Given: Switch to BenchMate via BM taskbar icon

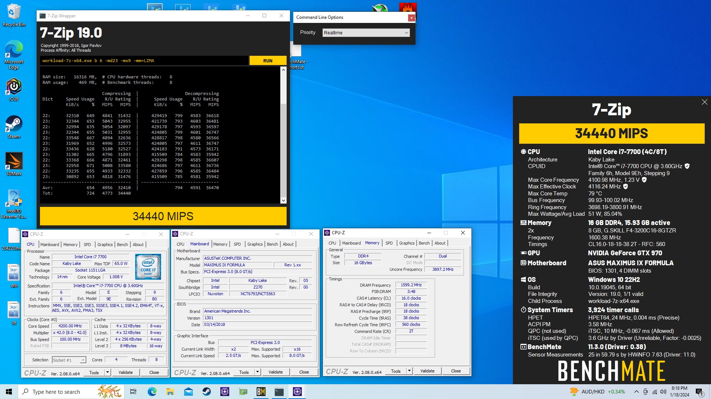Looking at the screenshot, I should (261, 392).
